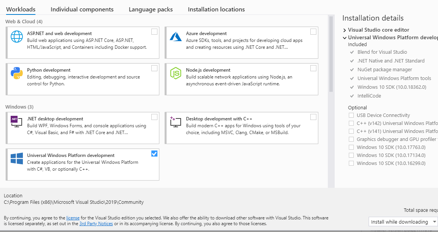
Task: Expand Visual Studio core editor details
Action: [345, 30]
